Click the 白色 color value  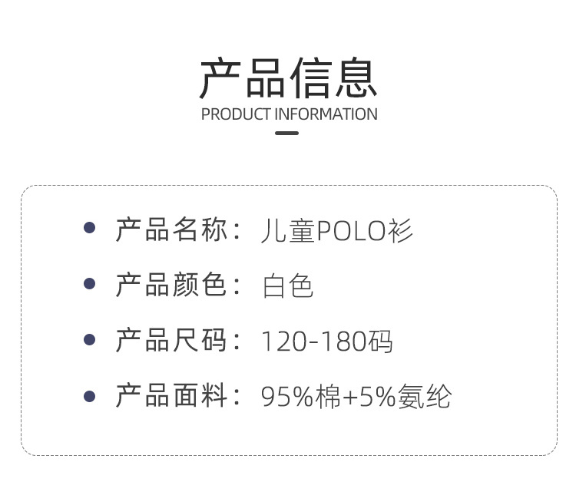288,285
